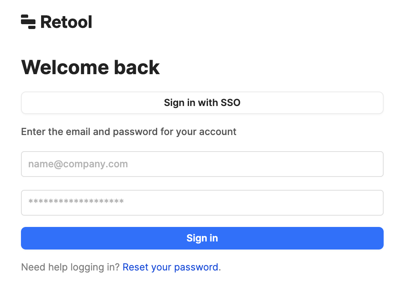The width and height of the screenshot is (403, 287).
Task: Click the word back in the heading
Action: 137,67
